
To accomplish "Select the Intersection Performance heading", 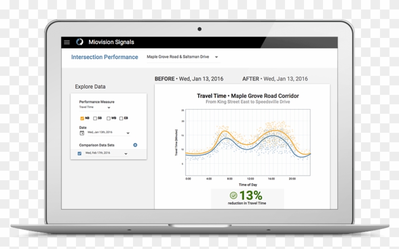I will tap(104, 57).
